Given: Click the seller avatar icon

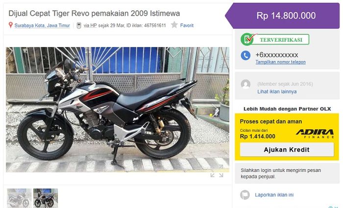Looking at the screenshot, I should 245,84.
